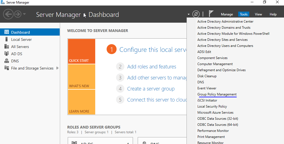Open ODBC Data Sources (32-bit)

tap(218, 119)
